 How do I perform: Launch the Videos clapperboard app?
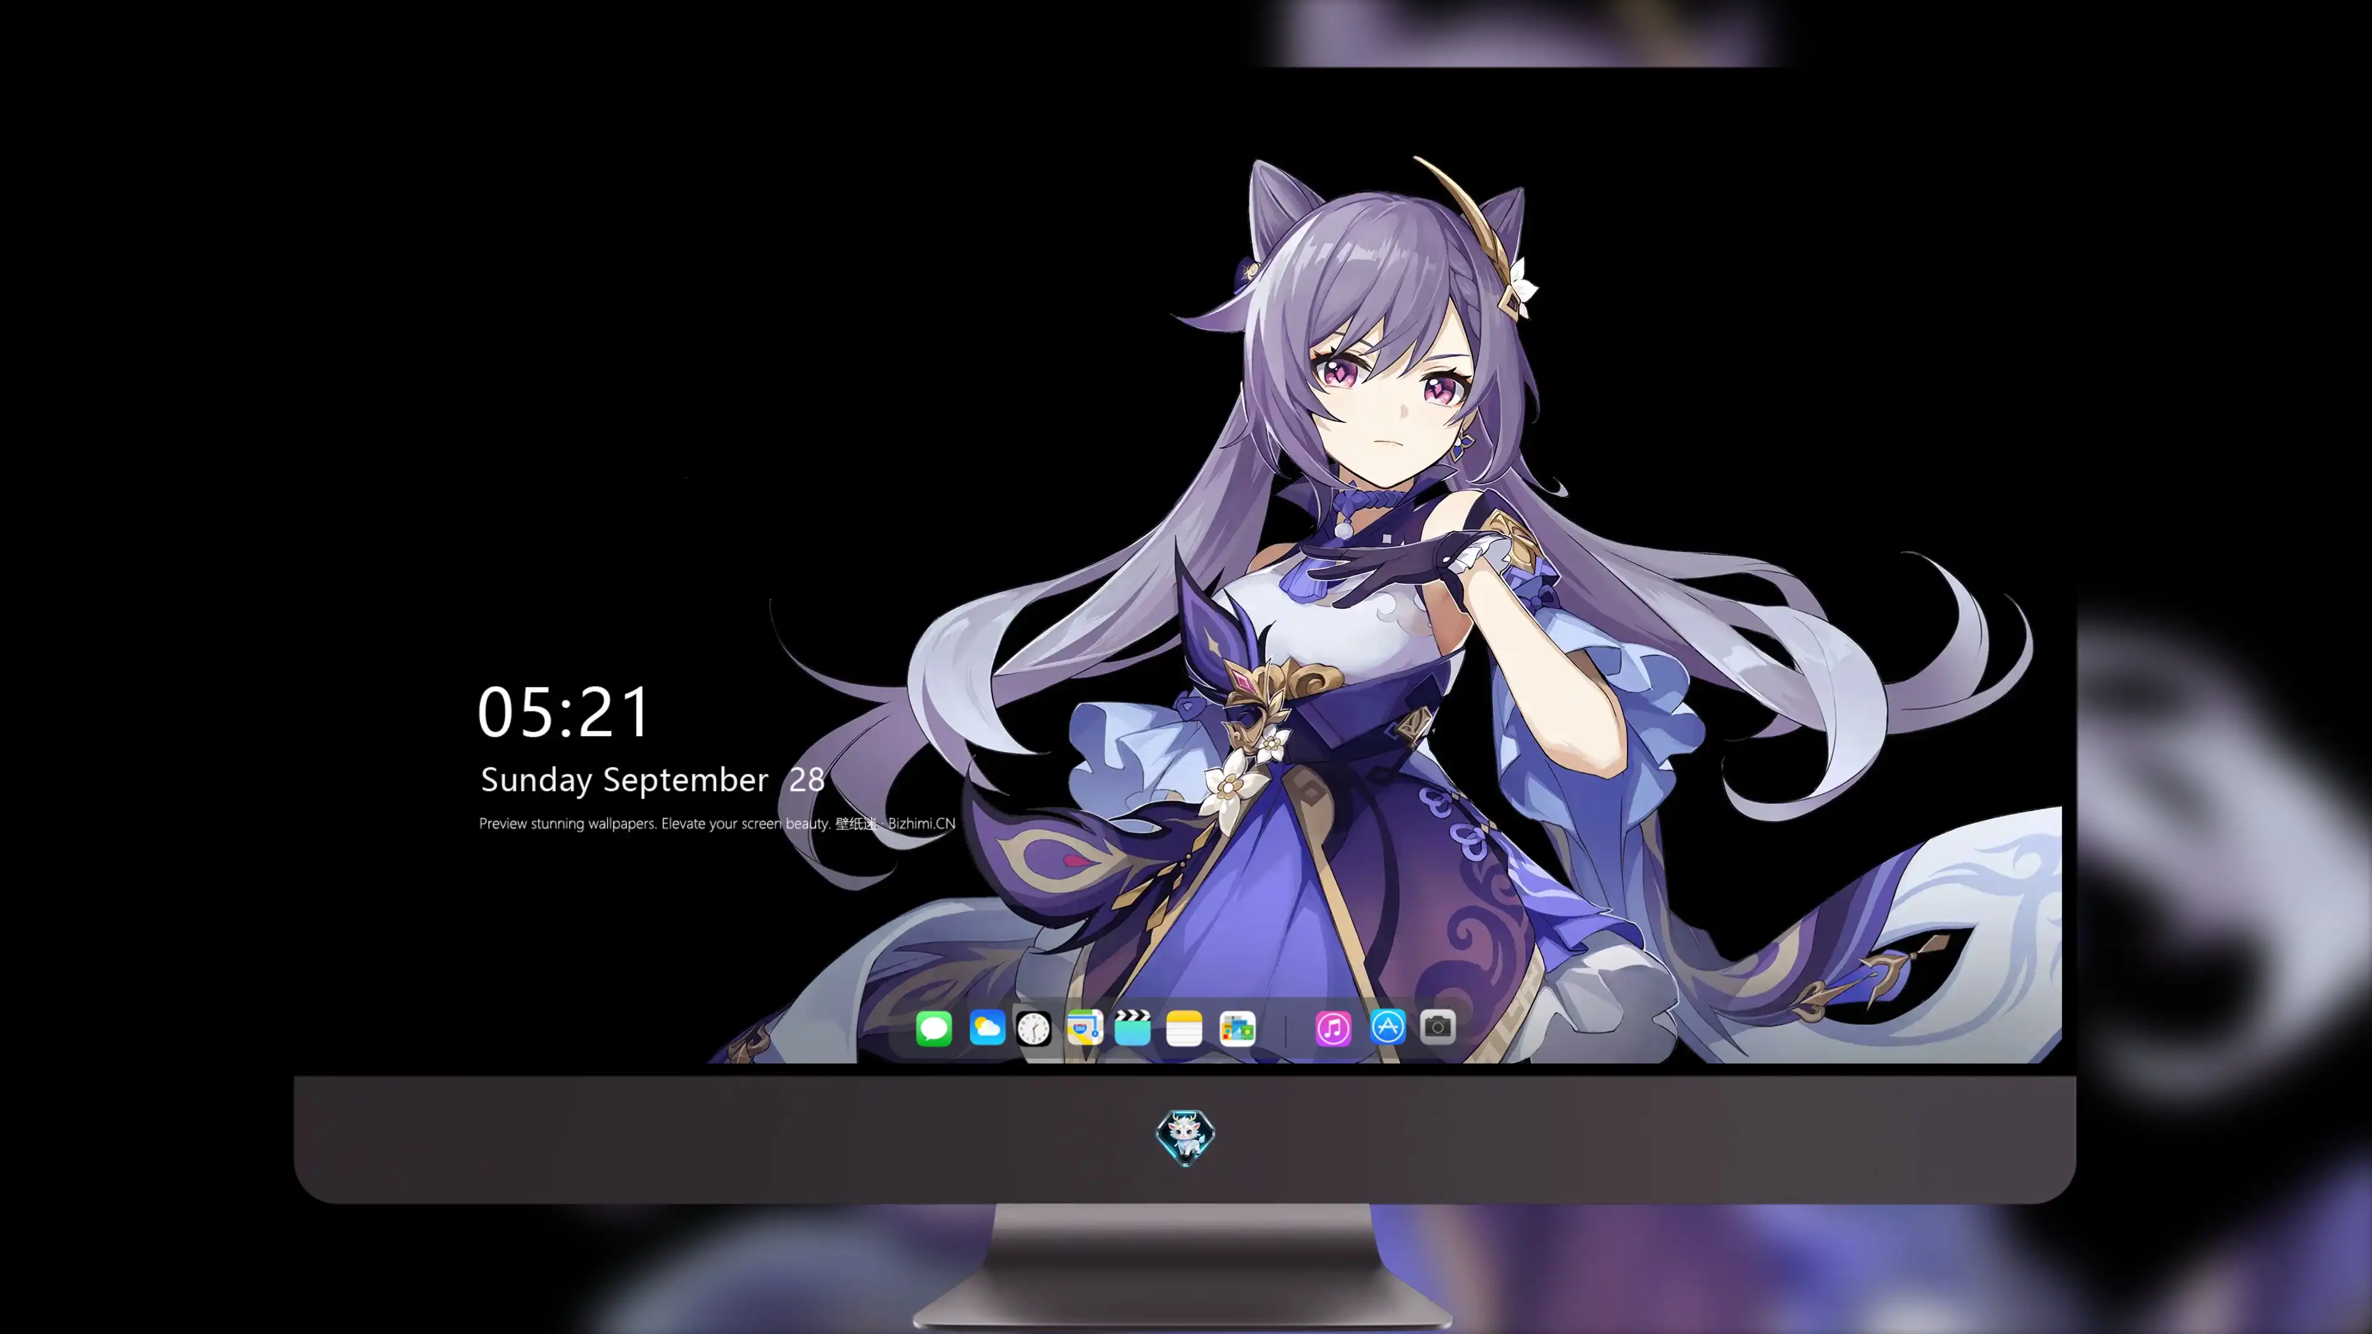click(x=1133, y=1028)
